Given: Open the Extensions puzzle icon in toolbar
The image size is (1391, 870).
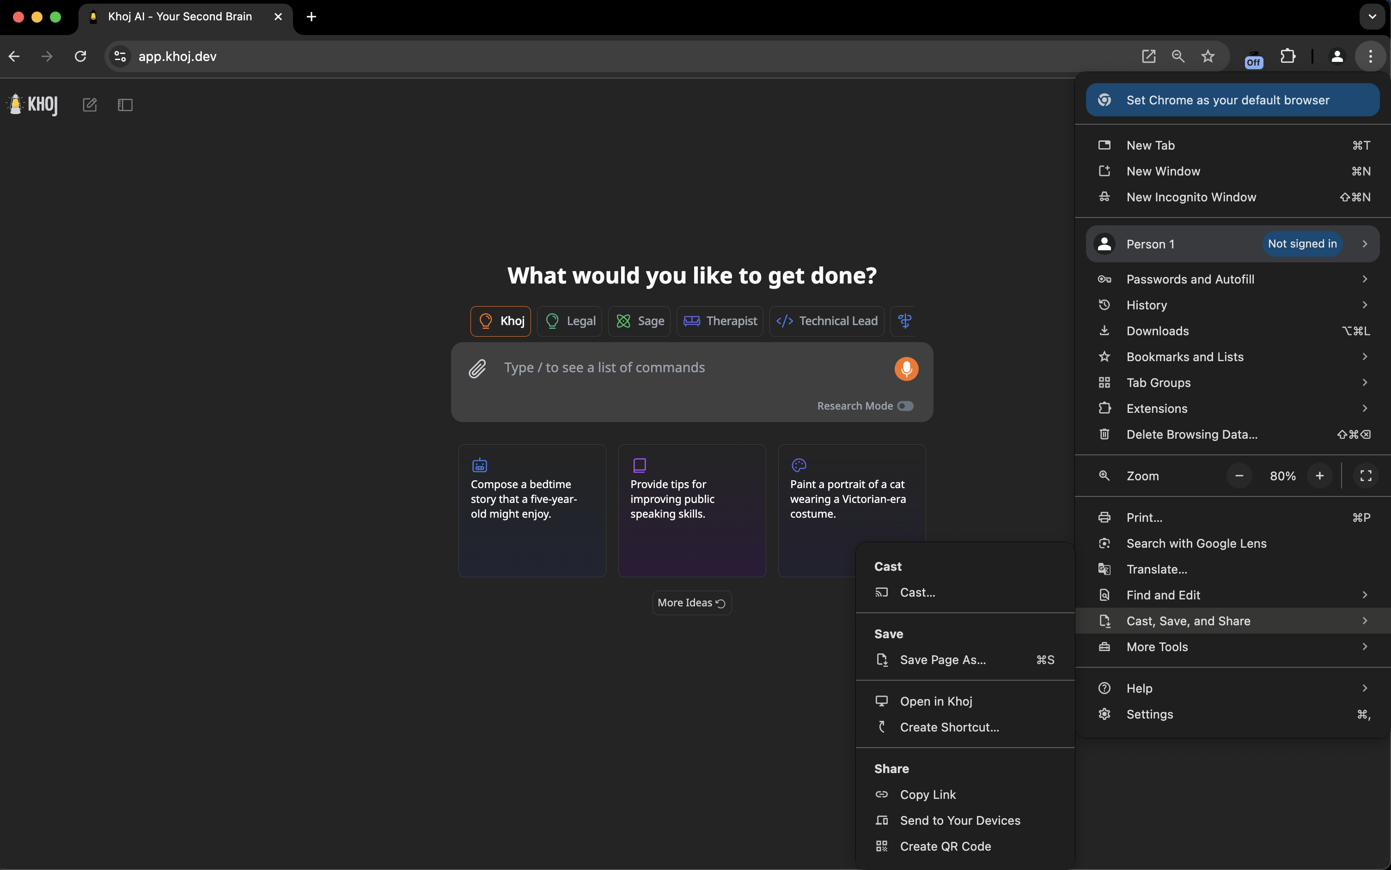Looking at the screenshot, I should pos(1287,56).
